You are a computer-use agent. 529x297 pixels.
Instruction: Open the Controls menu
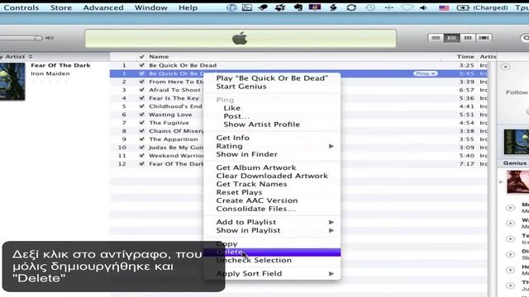(x=21, y=7)
